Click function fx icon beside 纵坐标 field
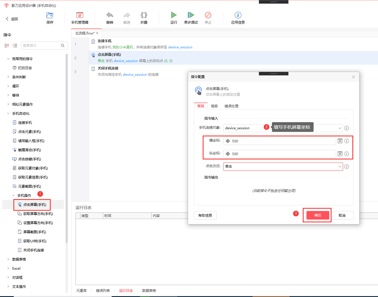378x297 pixels. point(340,154)
